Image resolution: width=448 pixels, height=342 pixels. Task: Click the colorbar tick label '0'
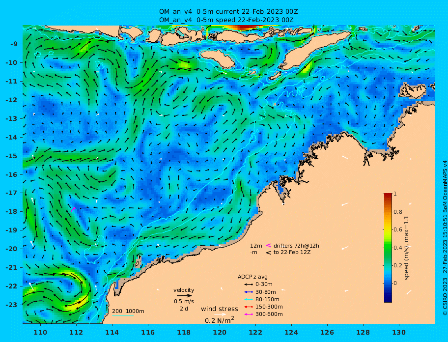click(x=395, y=283)
